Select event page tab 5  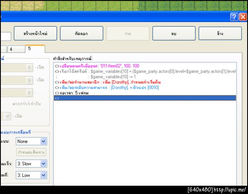click(35, 49)
